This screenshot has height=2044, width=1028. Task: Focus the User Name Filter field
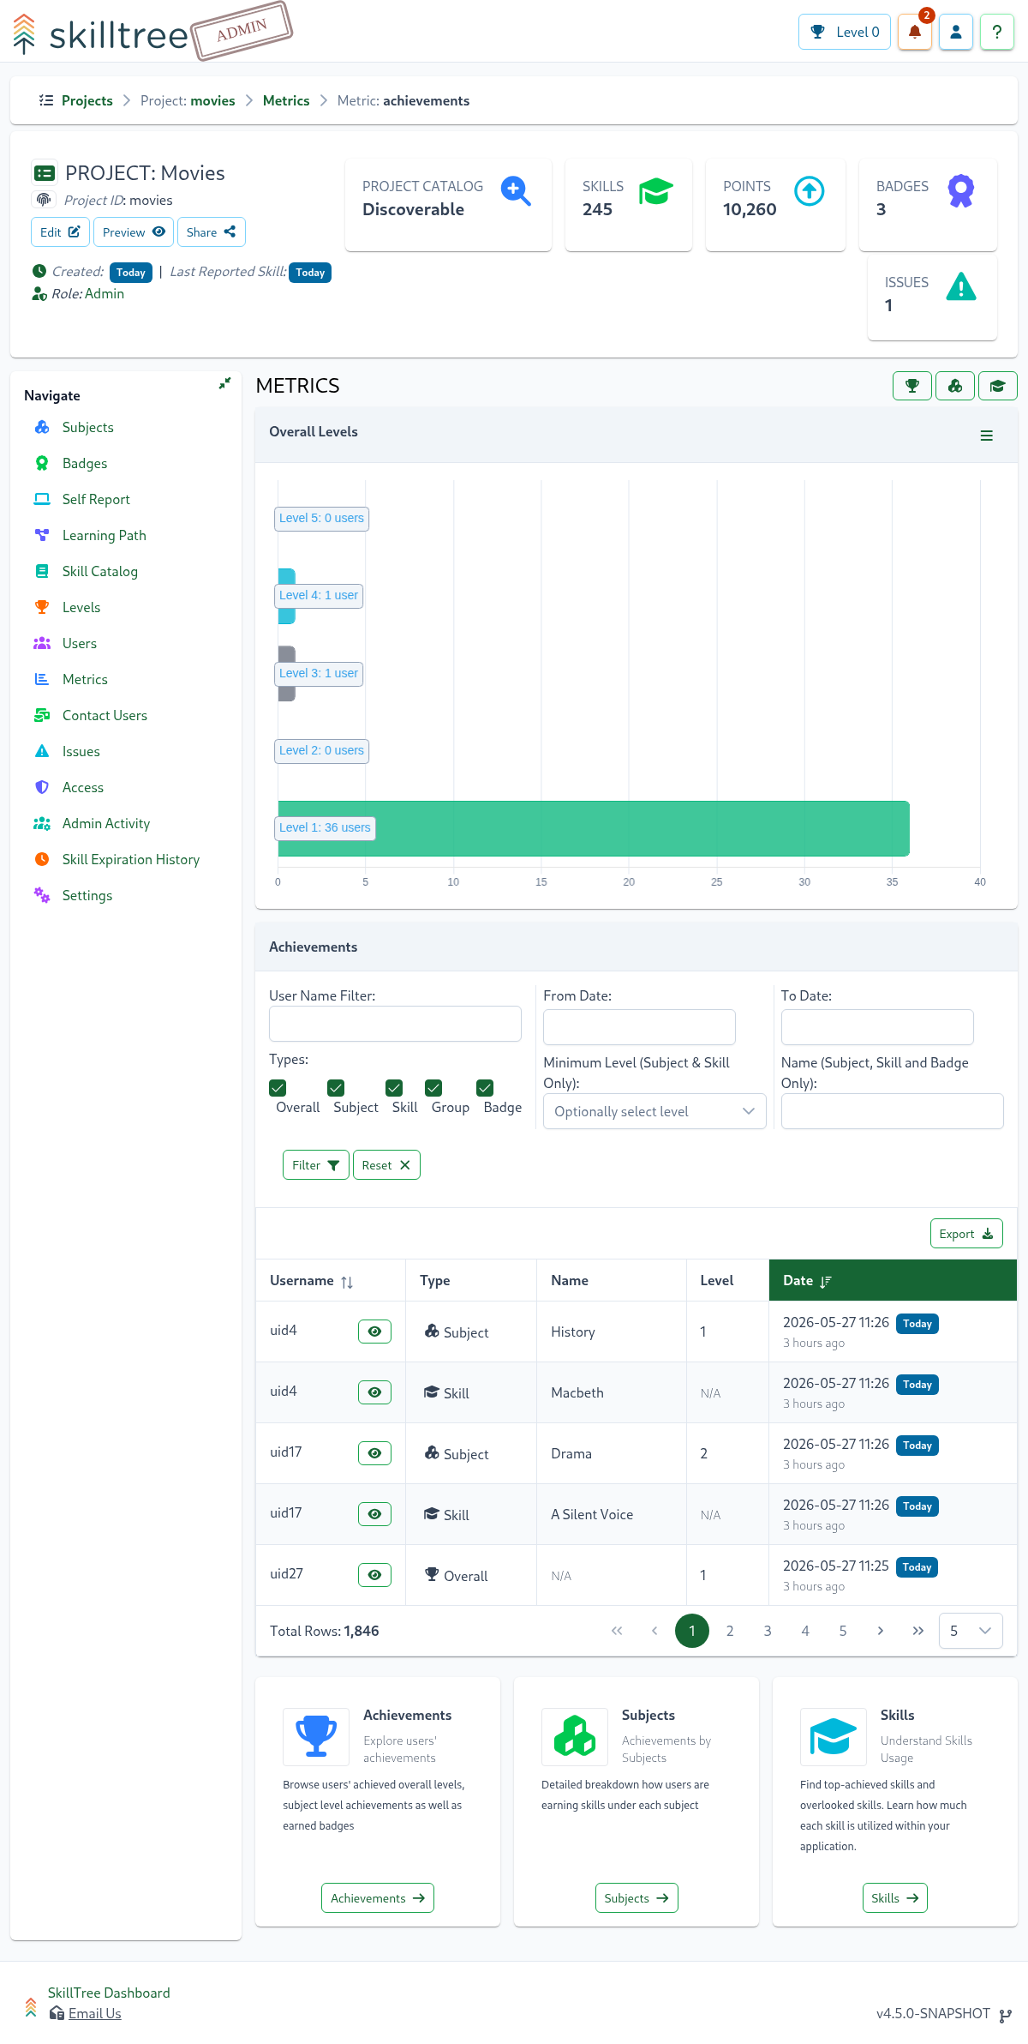[395, 1024]
